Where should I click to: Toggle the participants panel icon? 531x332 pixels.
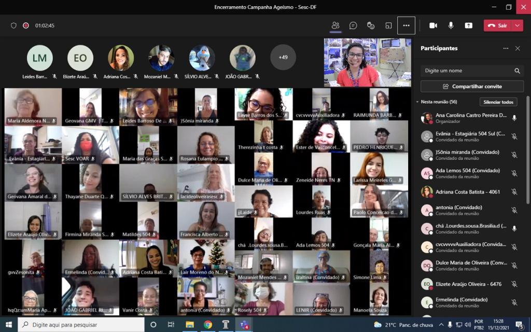coord(336,25)
